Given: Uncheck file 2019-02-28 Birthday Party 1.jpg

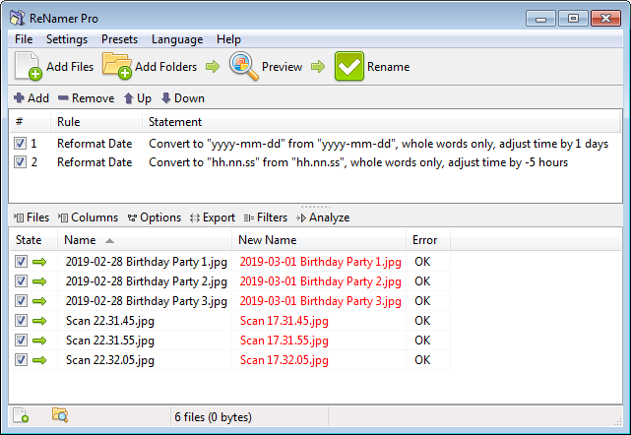Looking at the screenshot, I should [x=21, y=262].
